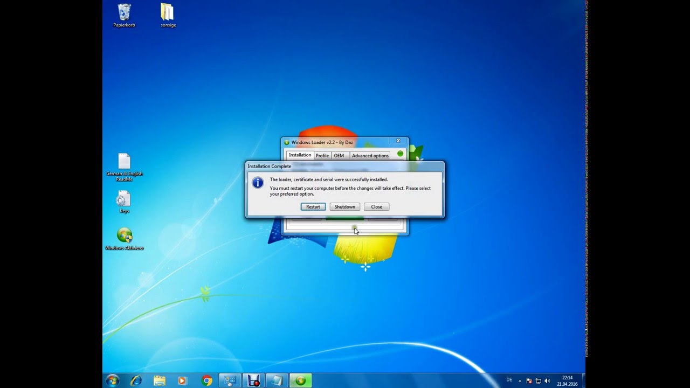Click the Close button in dialog
Image resolution: width=690 pixels, height=388 pixels.
pos(376,207)
